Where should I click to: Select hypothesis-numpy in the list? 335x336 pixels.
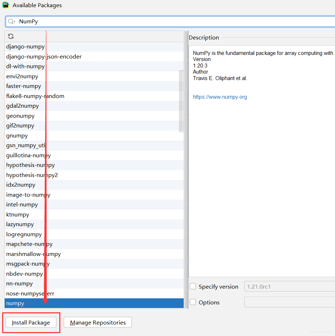(x=94, y=165)
